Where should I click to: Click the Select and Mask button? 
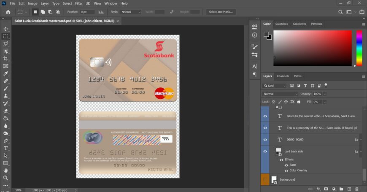221,12
